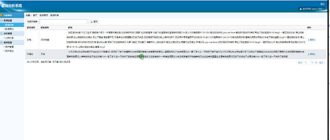330x140 pixels.
Task: Click the admin user avatar icon
Action: coord(301,9)
